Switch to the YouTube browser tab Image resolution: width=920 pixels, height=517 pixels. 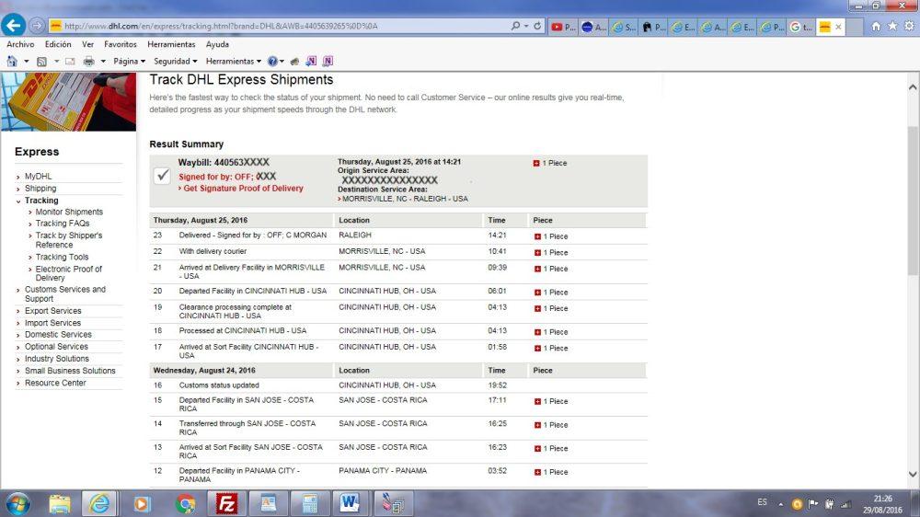[563, 27]
